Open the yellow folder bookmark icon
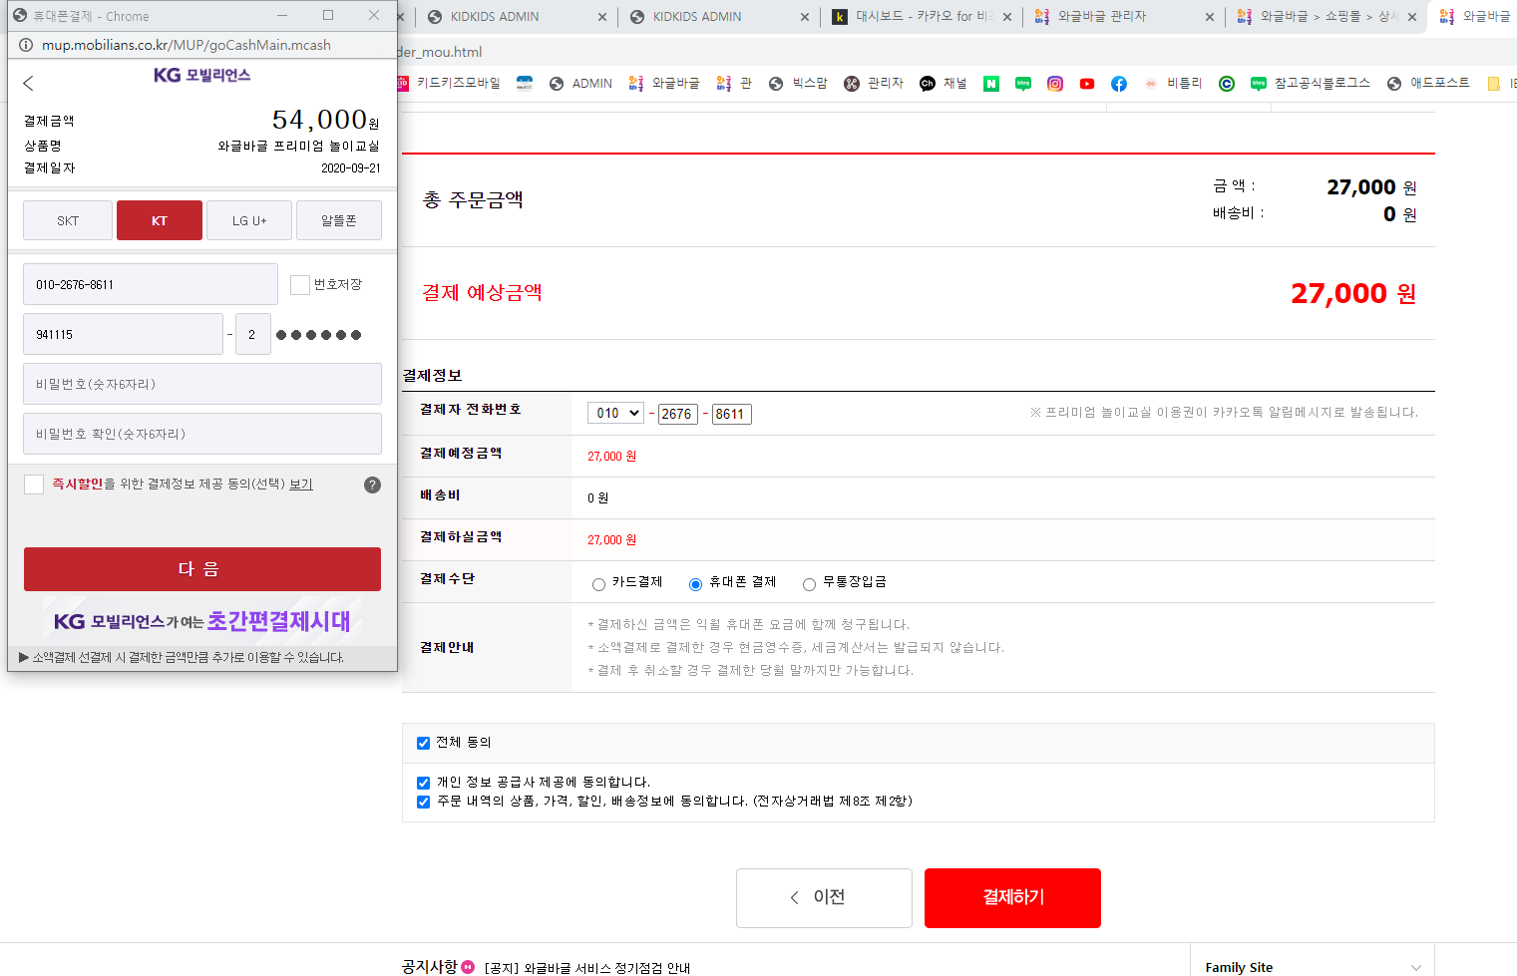Screen dimensions: 1517x976 (x=1493, y=84)
